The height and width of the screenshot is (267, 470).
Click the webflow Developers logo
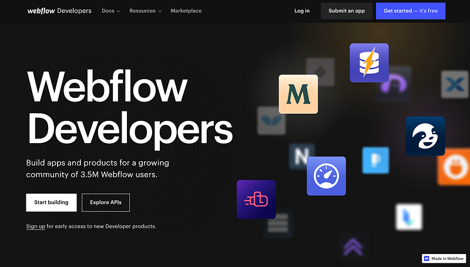59,11
